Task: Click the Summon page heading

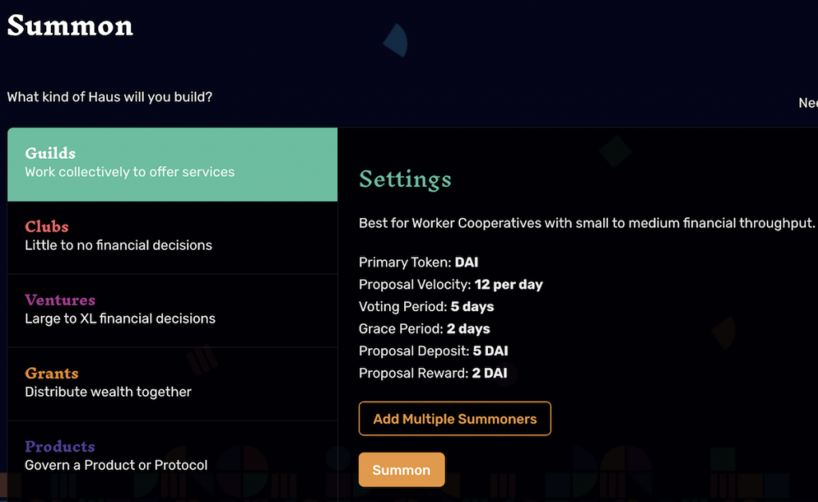Action: [70, 26]
